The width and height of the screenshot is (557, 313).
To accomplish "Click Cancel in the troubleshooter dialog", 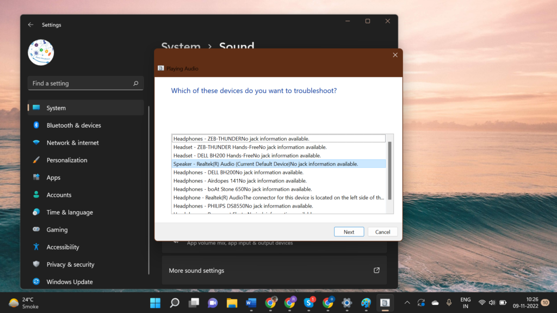I will [382, 231].
